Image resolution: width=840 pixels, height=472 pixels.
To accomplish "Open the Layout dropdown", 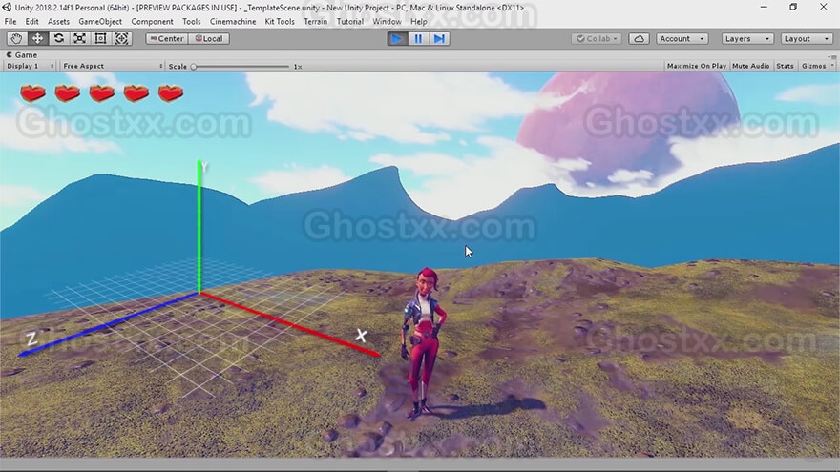I will point(806,38).
